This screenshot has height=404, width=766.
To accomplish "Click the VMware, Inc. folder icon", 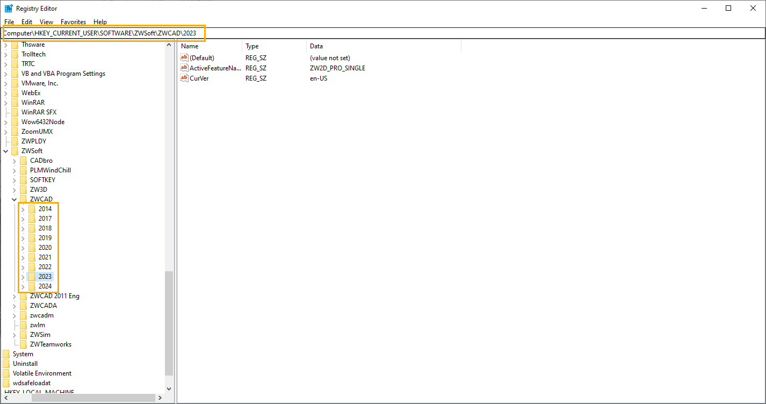I will [15, 83].
